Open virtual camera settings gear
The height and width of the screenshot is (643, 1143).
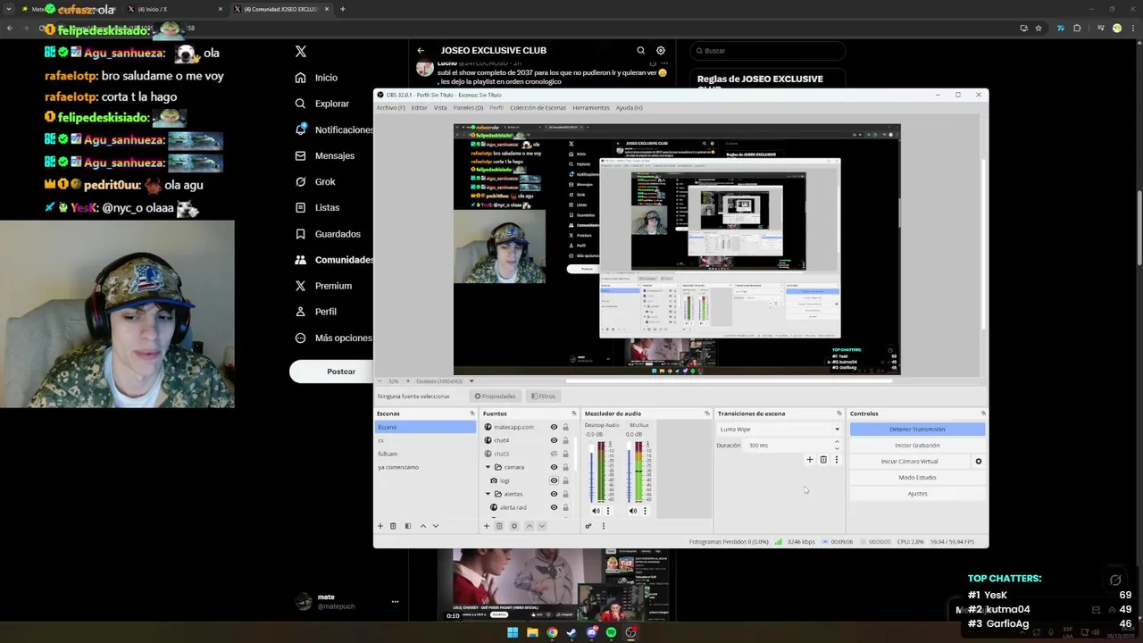tap(979, 462)
